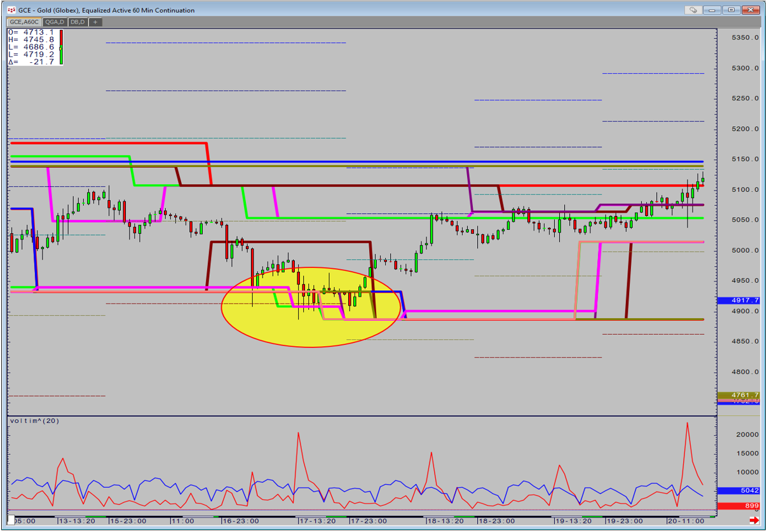Screen dimensions: 767x531
Task: Click the red-green price range bar indicator
Action: (60, 46)
